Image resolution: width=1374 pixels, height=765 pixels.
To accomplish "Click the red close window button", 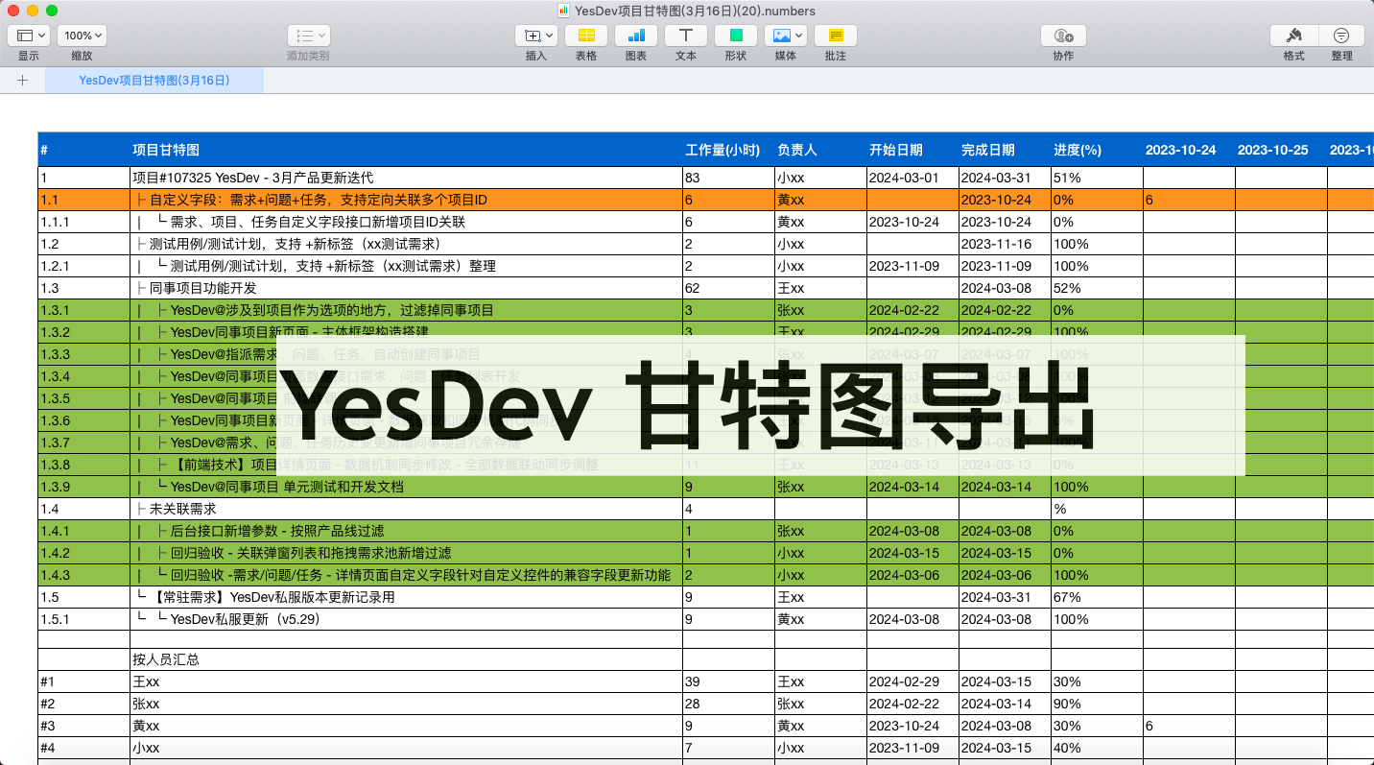I will pos(13,11).
